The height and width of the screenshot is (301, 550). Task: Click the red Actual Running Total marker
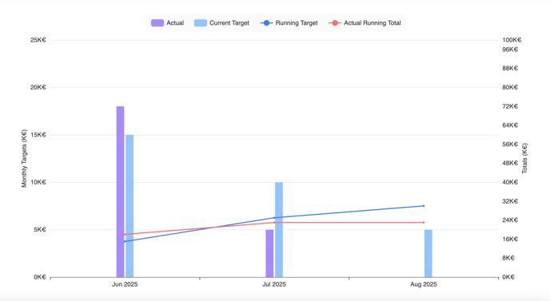pos(335,23)
